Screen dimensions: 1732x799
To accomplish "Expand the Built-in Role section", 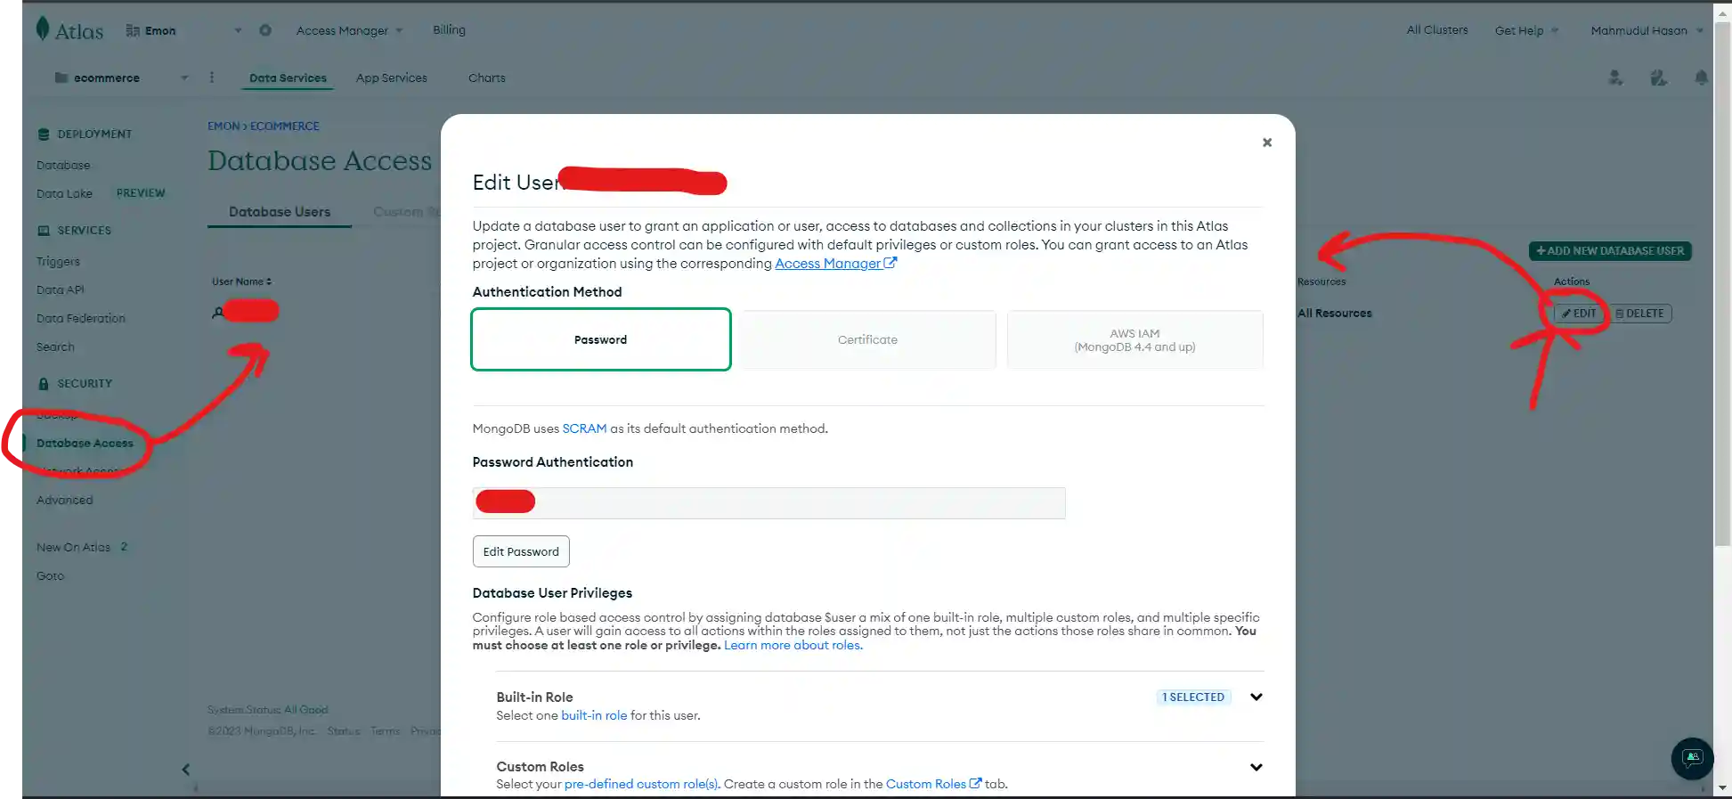I will 1256,697.
